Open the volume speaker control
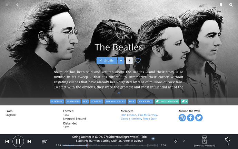Screen dimensions: 238x149 click(x=228, y=139)
